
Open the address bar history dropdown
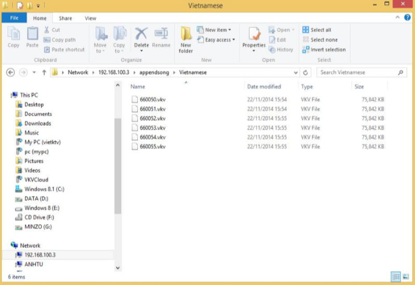coord(296,73)
